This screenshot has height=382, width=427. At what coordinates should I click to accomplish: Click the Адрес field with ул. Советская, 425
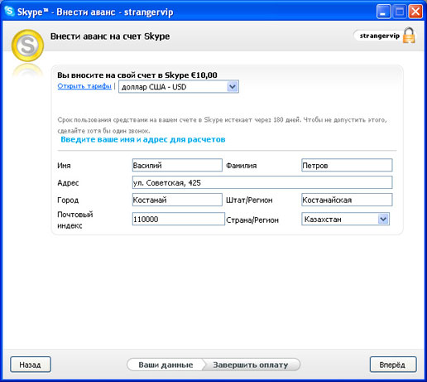[262, 182]
